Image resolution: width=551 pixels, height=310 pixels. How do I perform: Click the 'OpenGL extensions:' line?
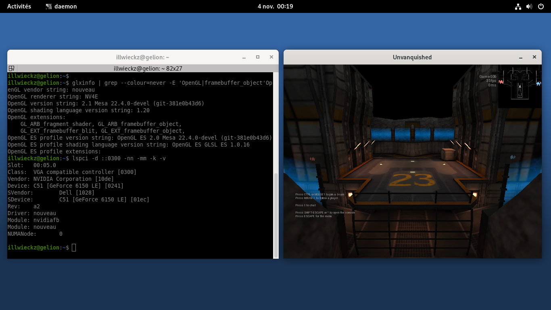(37, 117)
